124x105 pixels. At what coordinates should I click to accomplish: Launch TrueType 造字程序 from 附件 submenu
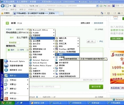[x=67, y=49]
